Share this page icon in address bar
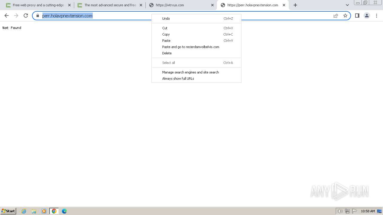 pyautogui.click(x=336, y=16)
